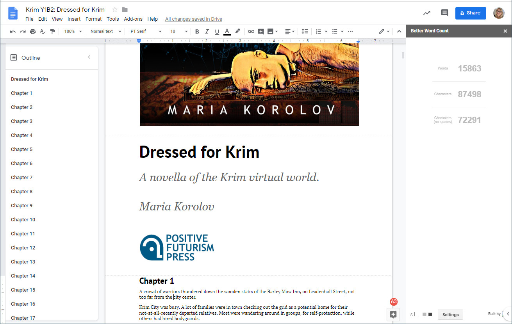Insert an image

point(270,31)
